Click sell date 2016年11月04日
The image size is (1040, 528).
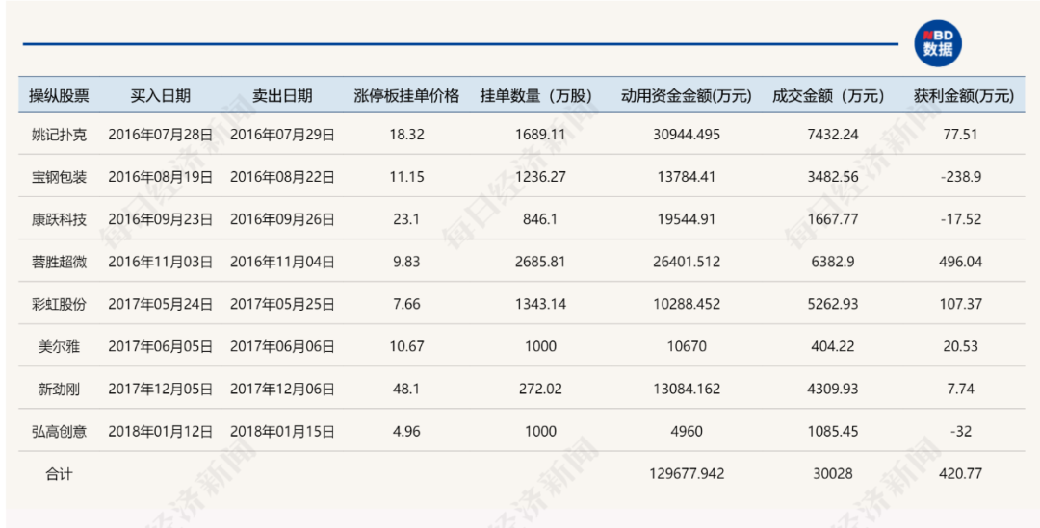pos(282,262)
